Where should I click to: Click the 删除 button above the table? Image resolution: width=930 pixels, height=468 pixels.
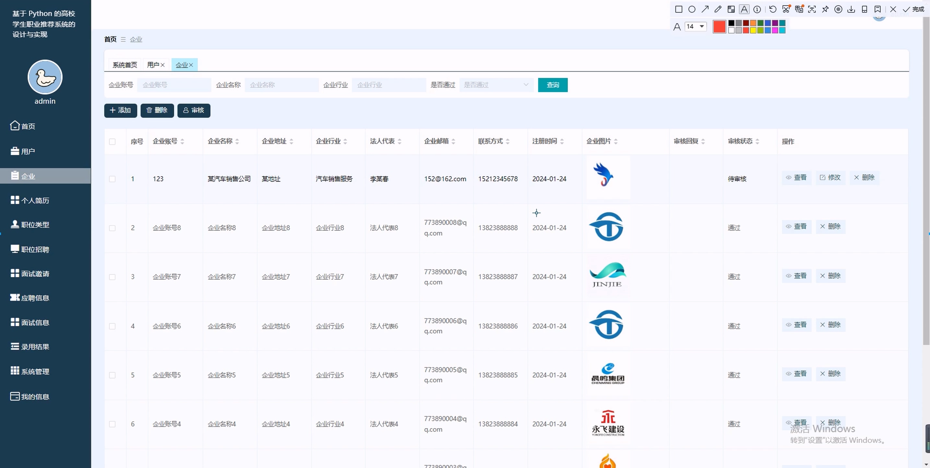[x=157, y=111]
